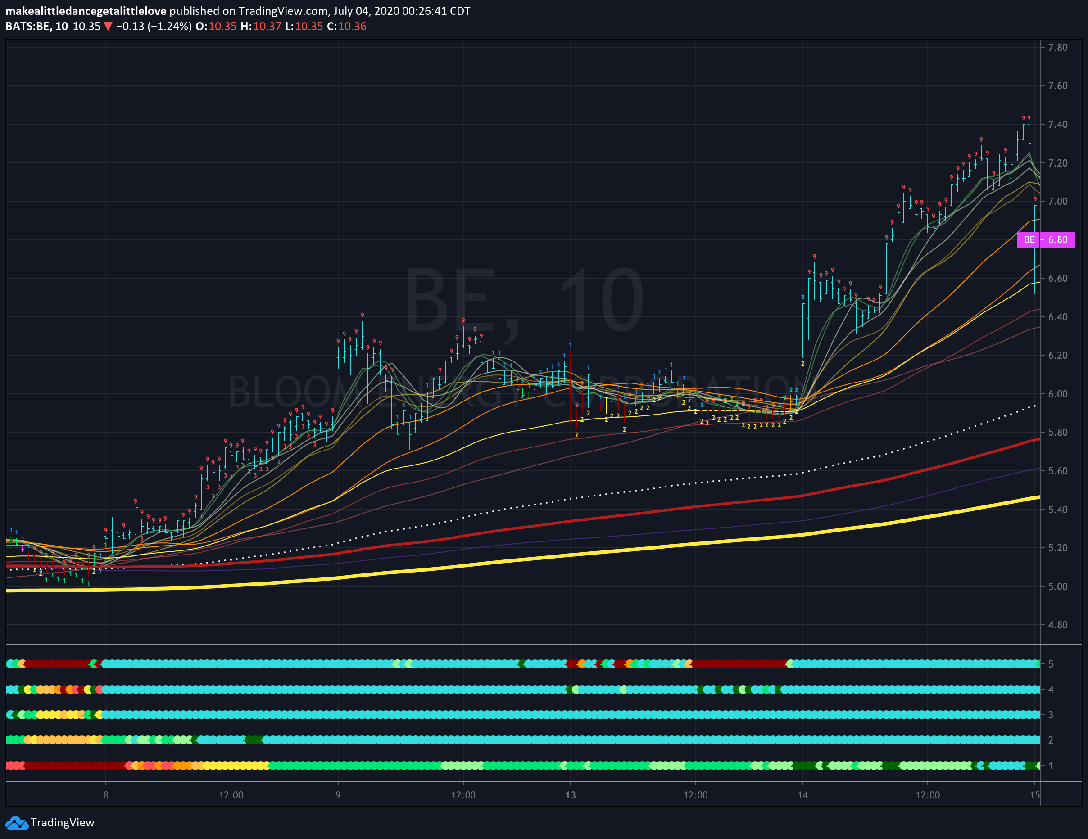This screenshot has height=839, width=1088.
Task: Click the 7.80 price axis label
Action: pyautogui.click(x=1058, y=47)
